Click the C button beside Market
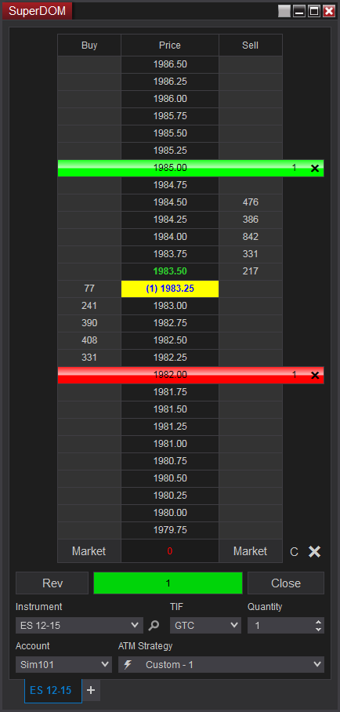 (294, 552)
